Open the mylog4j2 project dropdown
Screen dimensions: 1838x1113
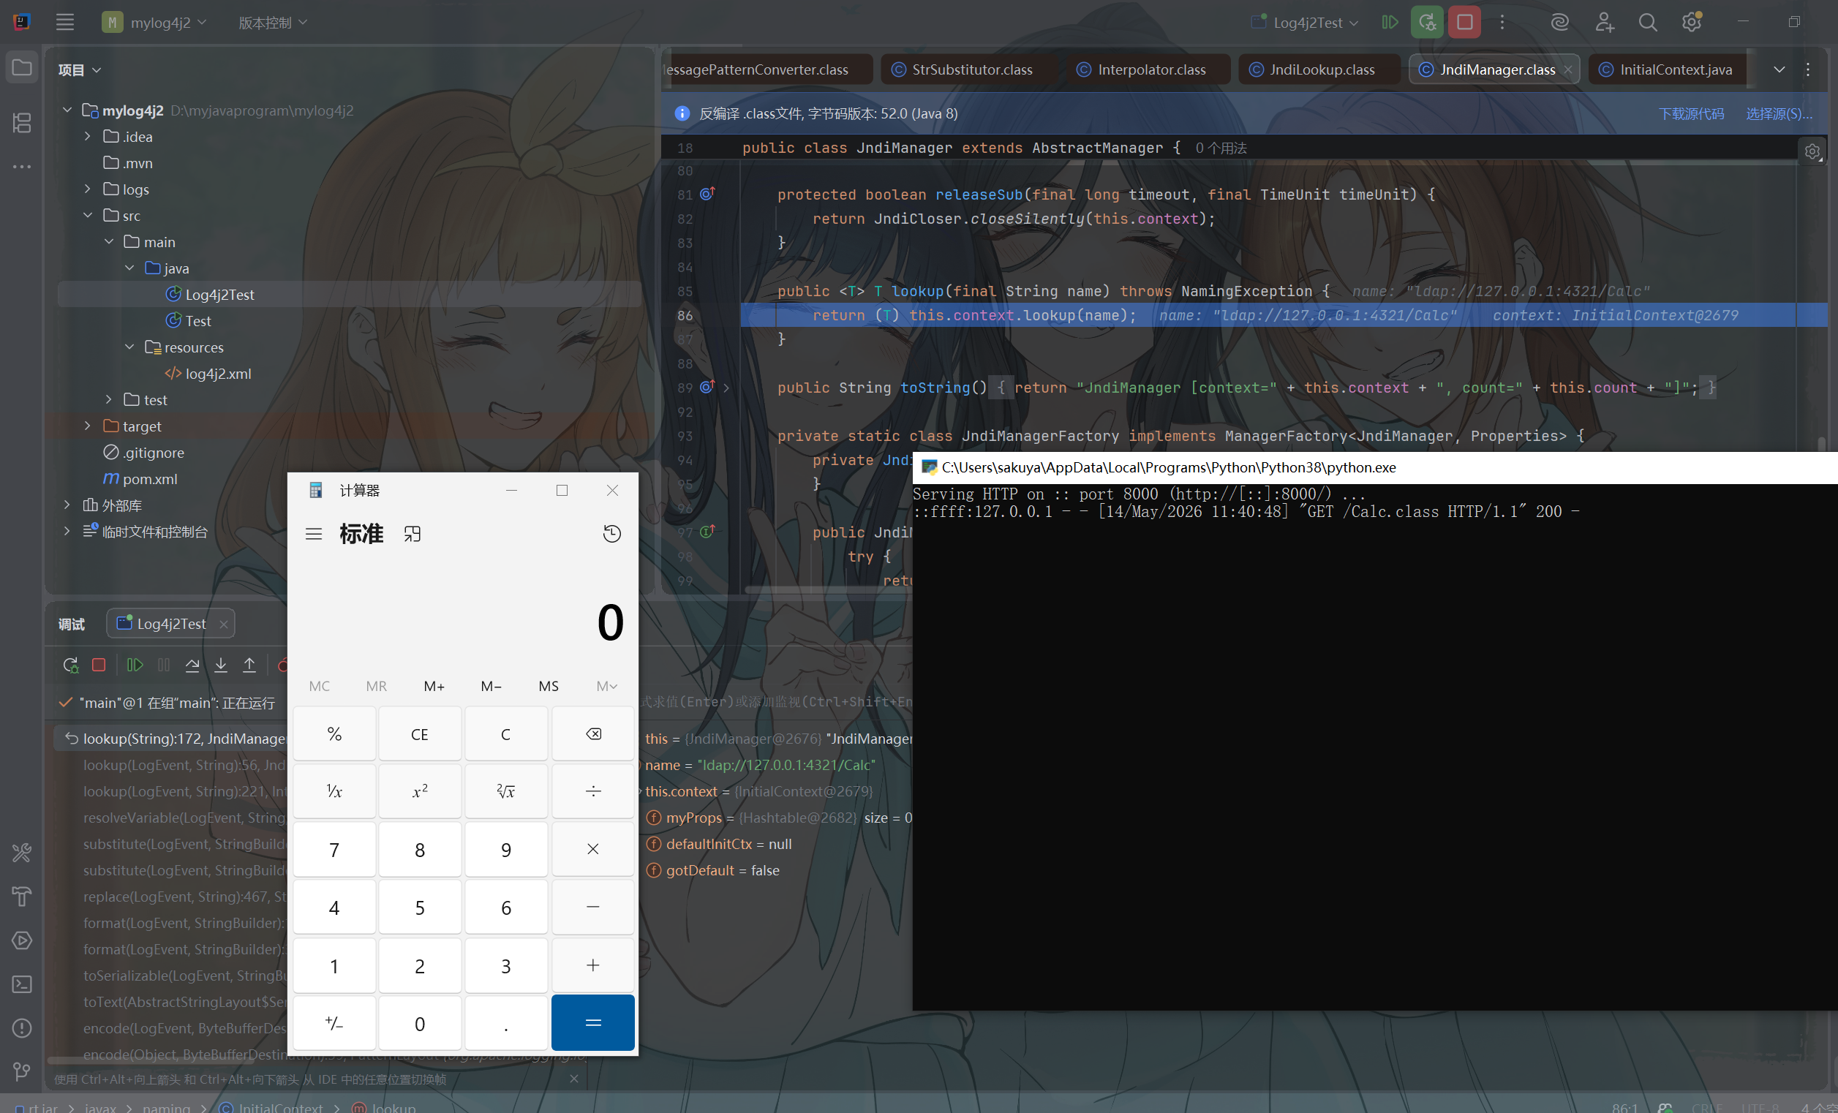coord(154,23)
